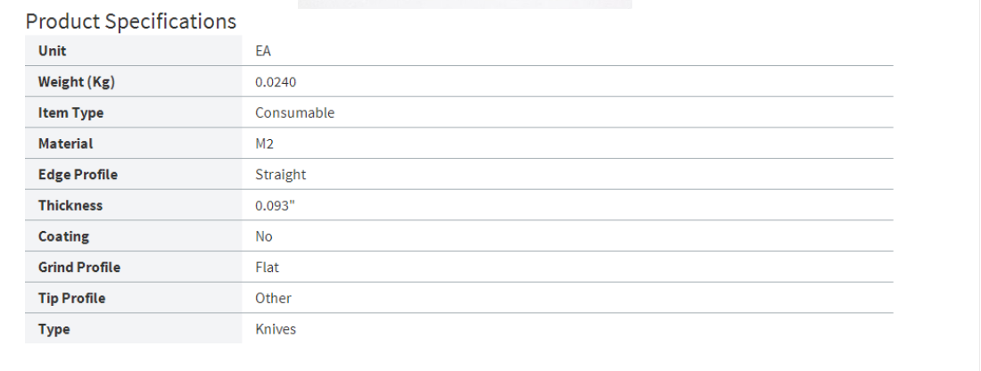This screenshot has height=371, width=981.
Task: Click the Straight edge profile value
Action: pyautogui.click(x=280, y=175)
